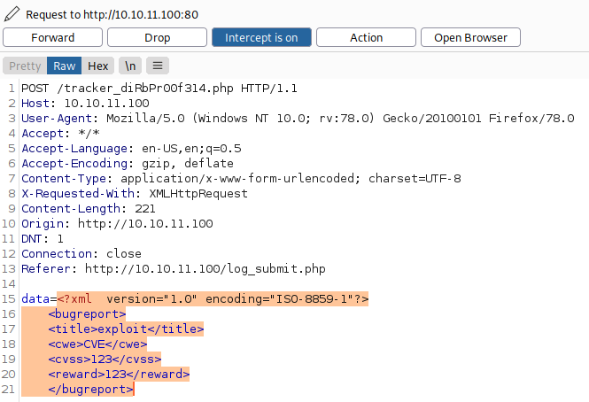Screen dimensions: 589x402
Task: Click the Content-Type header line
Action: coord(241,178)
